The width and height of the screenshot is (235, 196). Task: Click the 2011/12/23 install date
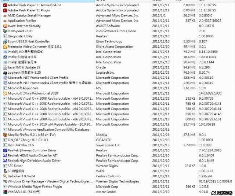point(161,135)
